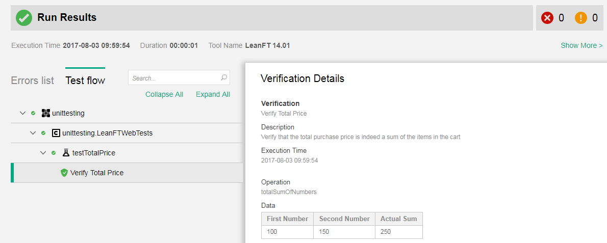Click the red failed-count error icon
The width and height of the screenshot is (607, 243).
point(547,18)
